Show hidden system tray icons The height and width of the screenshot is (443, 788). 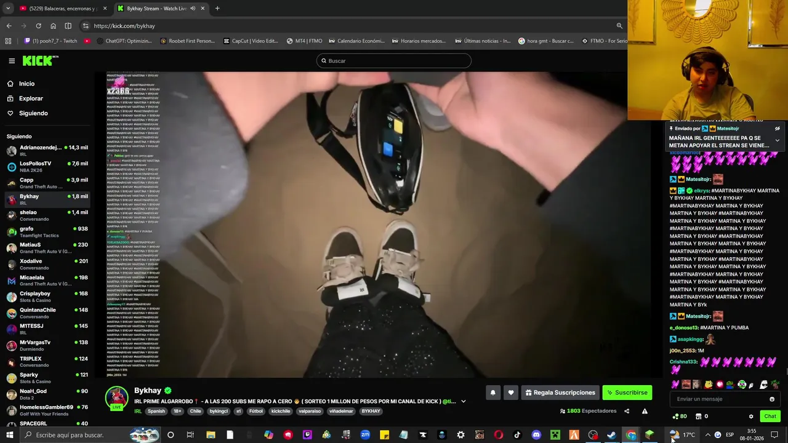click(x=707, y=435)
